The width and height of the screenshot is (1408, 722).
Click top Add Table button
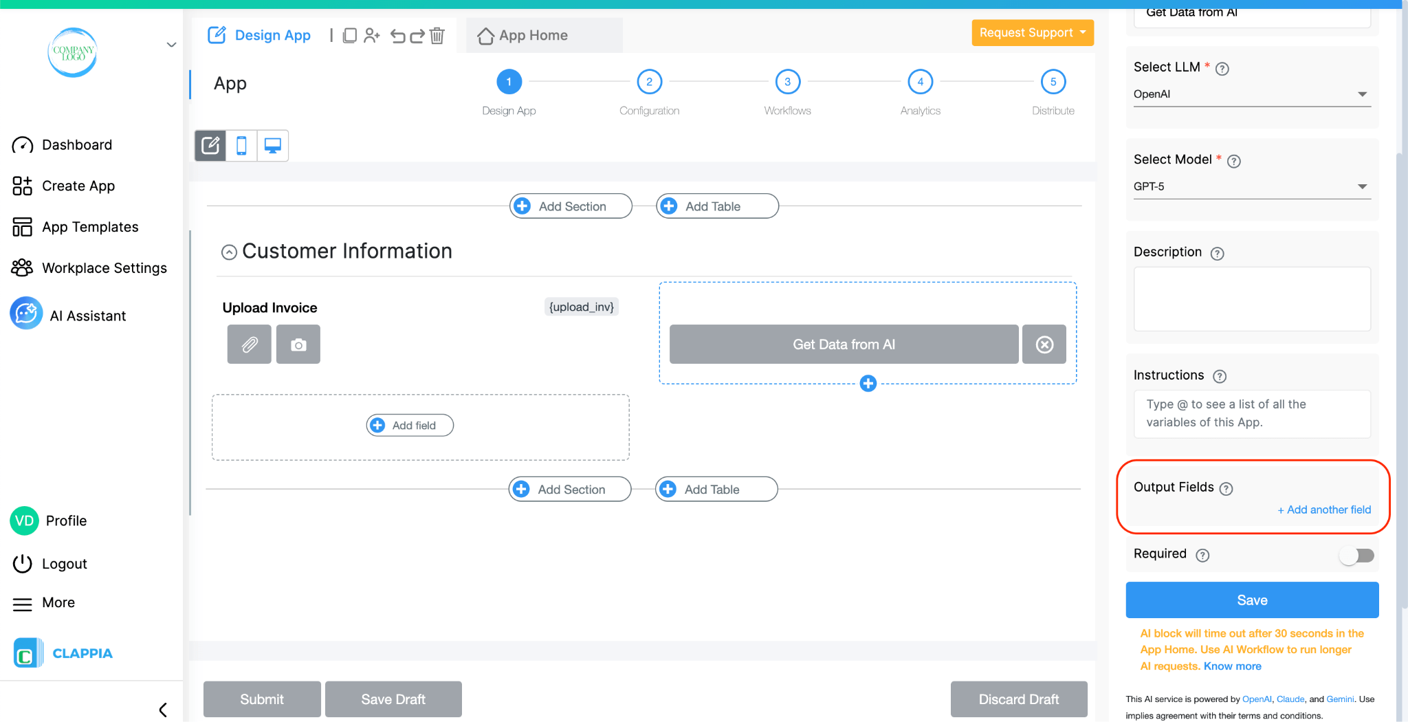tap(717, 206)
